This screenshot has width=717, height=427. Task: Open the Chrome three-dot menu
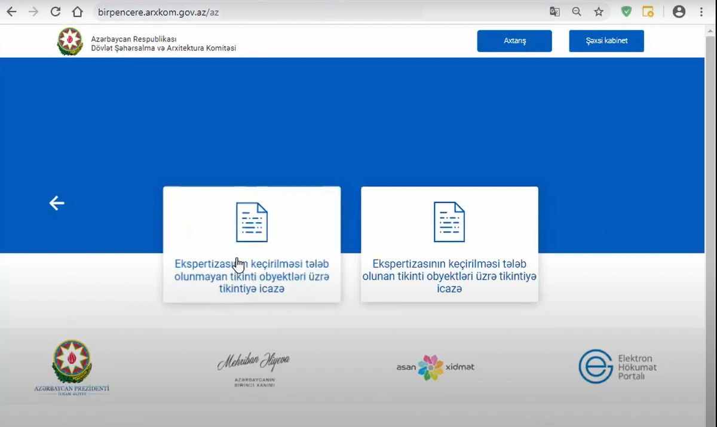point(701,11)
